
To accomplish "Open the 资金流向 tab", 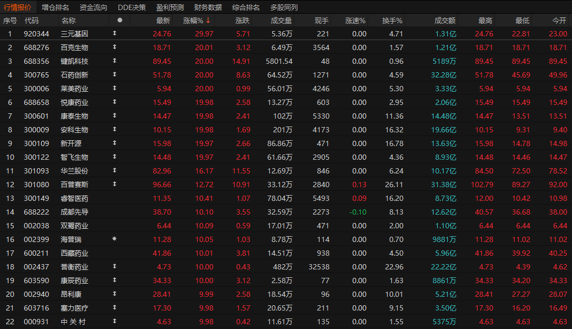I will [x=93, y=7].
